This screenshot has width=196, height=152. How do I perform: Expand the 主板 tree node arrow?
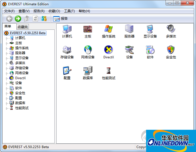pos(7,43)
